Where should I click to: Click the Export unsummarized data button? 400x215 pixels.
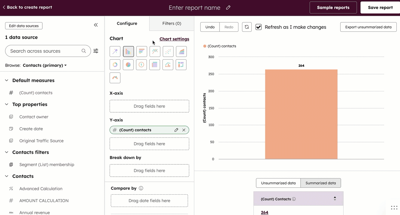368,27
